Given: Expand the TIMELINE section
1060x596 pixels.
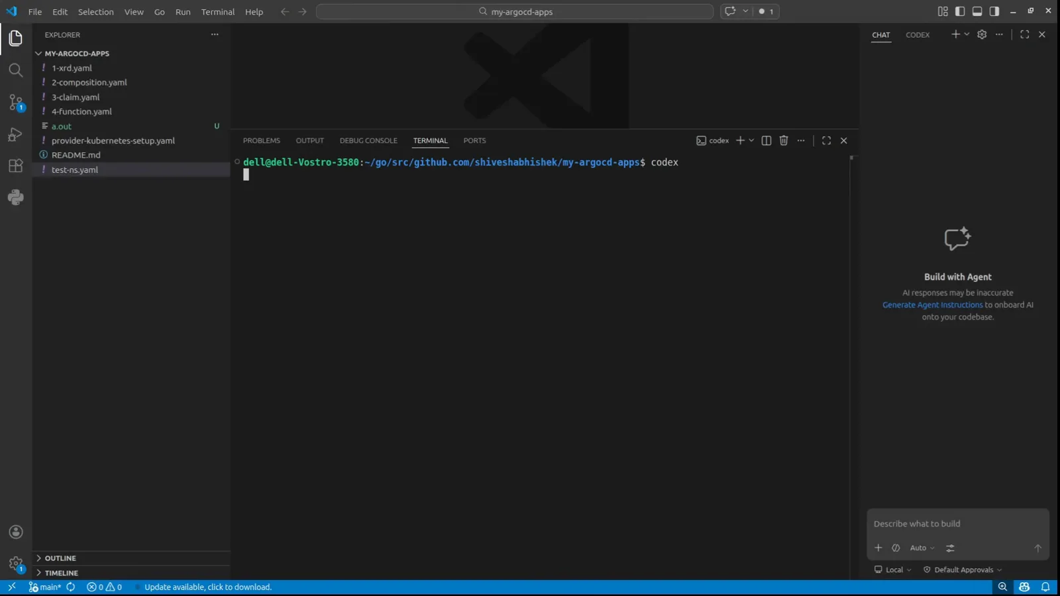Looking at the screenshot, I should click(x=131, y=573).
